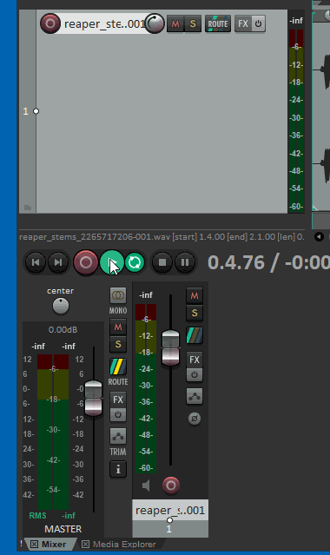Toggle mixer track 1 record monitoring speaker
The height and width of the screenshot is (555, 330).
point(146,486)
